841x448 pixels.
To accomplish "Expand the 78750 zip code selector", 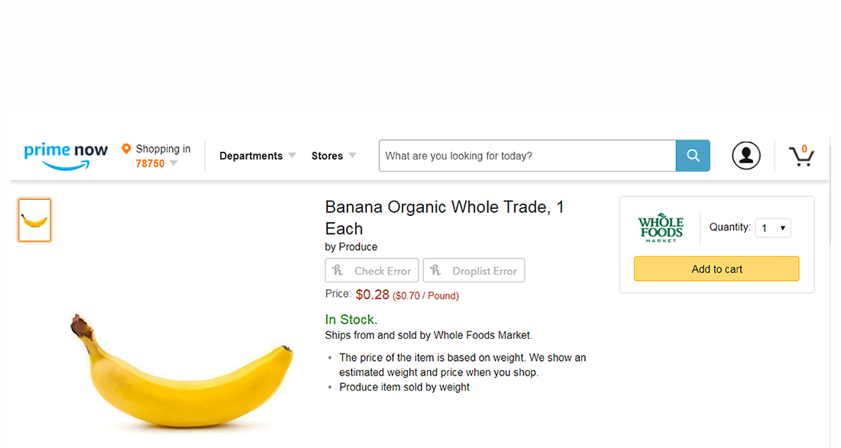I will click(156, 163).
